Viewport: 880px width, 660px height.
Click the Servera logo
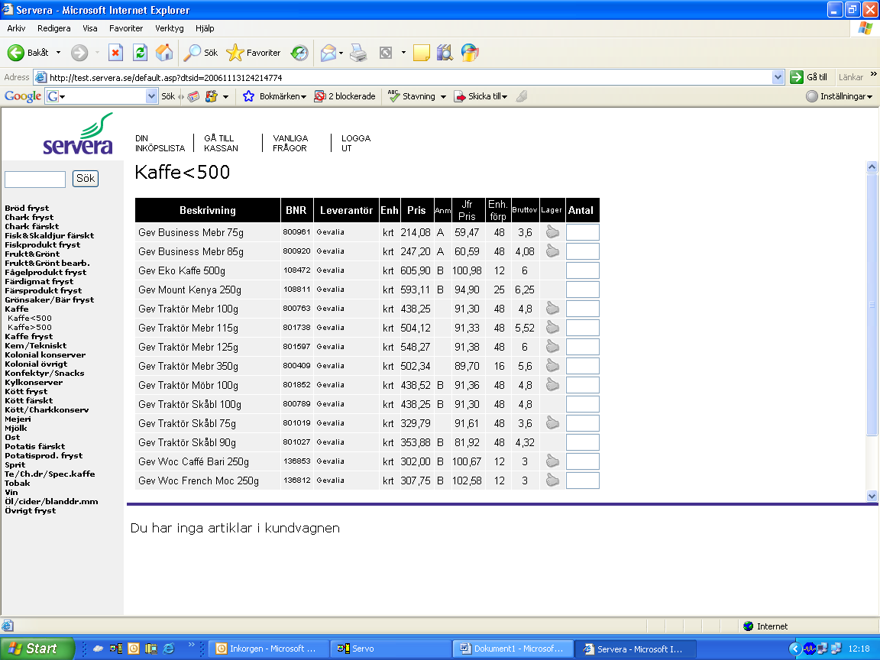point(78,134)
